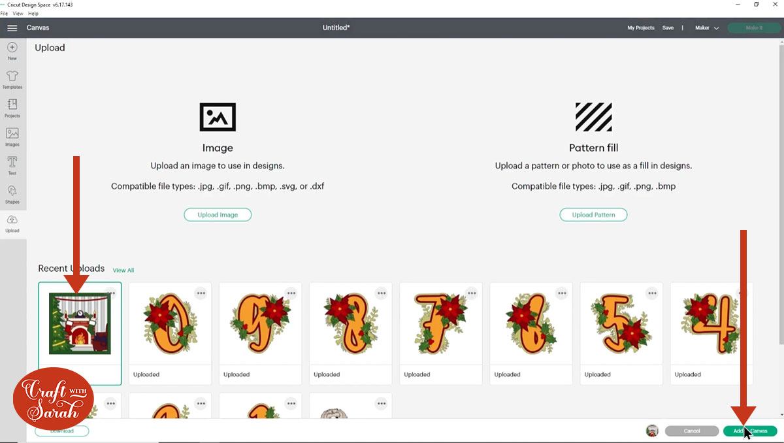Open the Templates panel

tap(12, 80)
